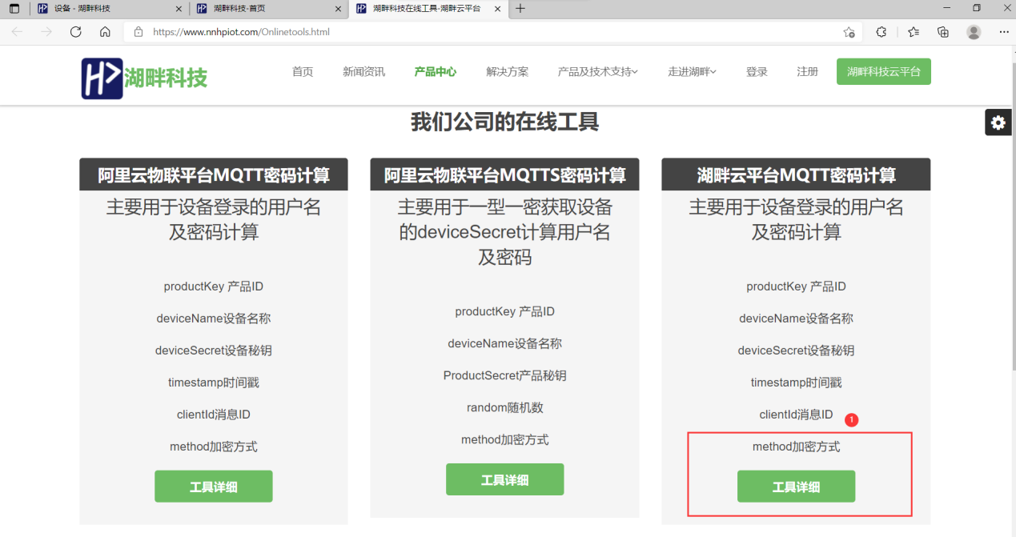The width and height of the screenshot is (1016, 537).
Task: Switch to the 湖畔科技-首页 tab
Action: pos(269,9)
